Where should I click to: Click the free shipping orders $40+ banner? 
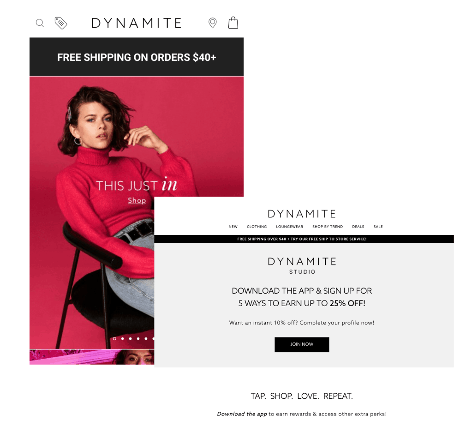tap(137, 57)
